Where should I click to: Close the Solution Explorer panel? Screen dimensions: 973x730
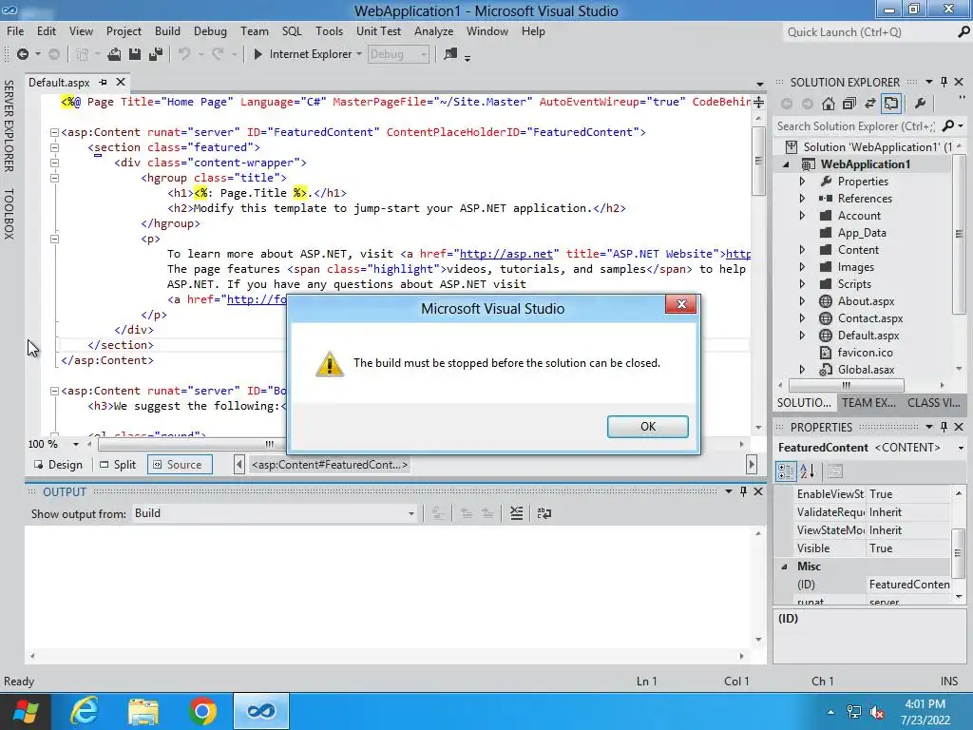[959, 82]
